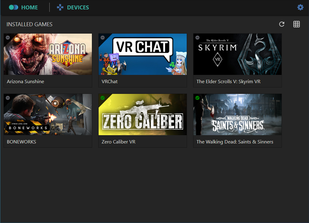Open the Zero Caliber cover image
309x223 pixels.
(x=143, y=115)
